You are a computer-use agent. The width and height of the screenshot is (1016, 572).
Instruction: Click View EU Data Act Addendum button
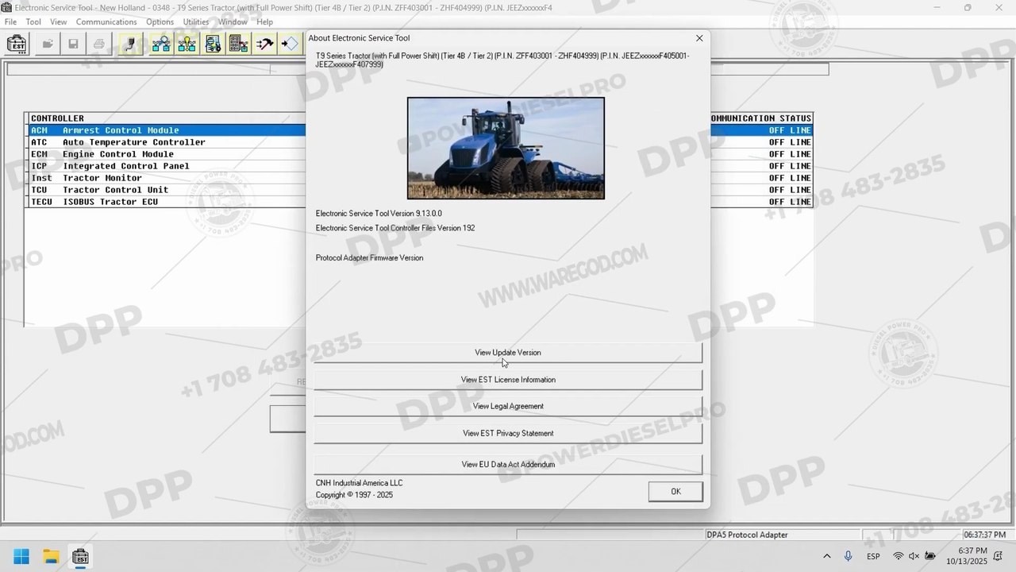[x=508, y=464]
